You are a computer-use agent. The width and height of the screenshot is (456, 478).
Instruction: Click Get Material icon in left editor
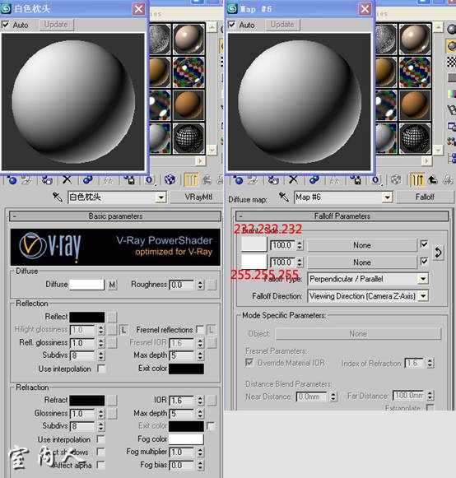(12, 180)
